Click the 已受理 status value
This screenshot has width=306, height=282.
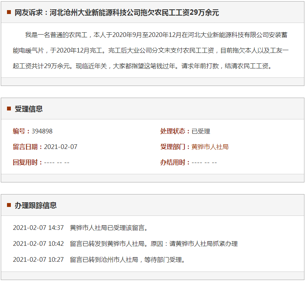click(201, 131)
